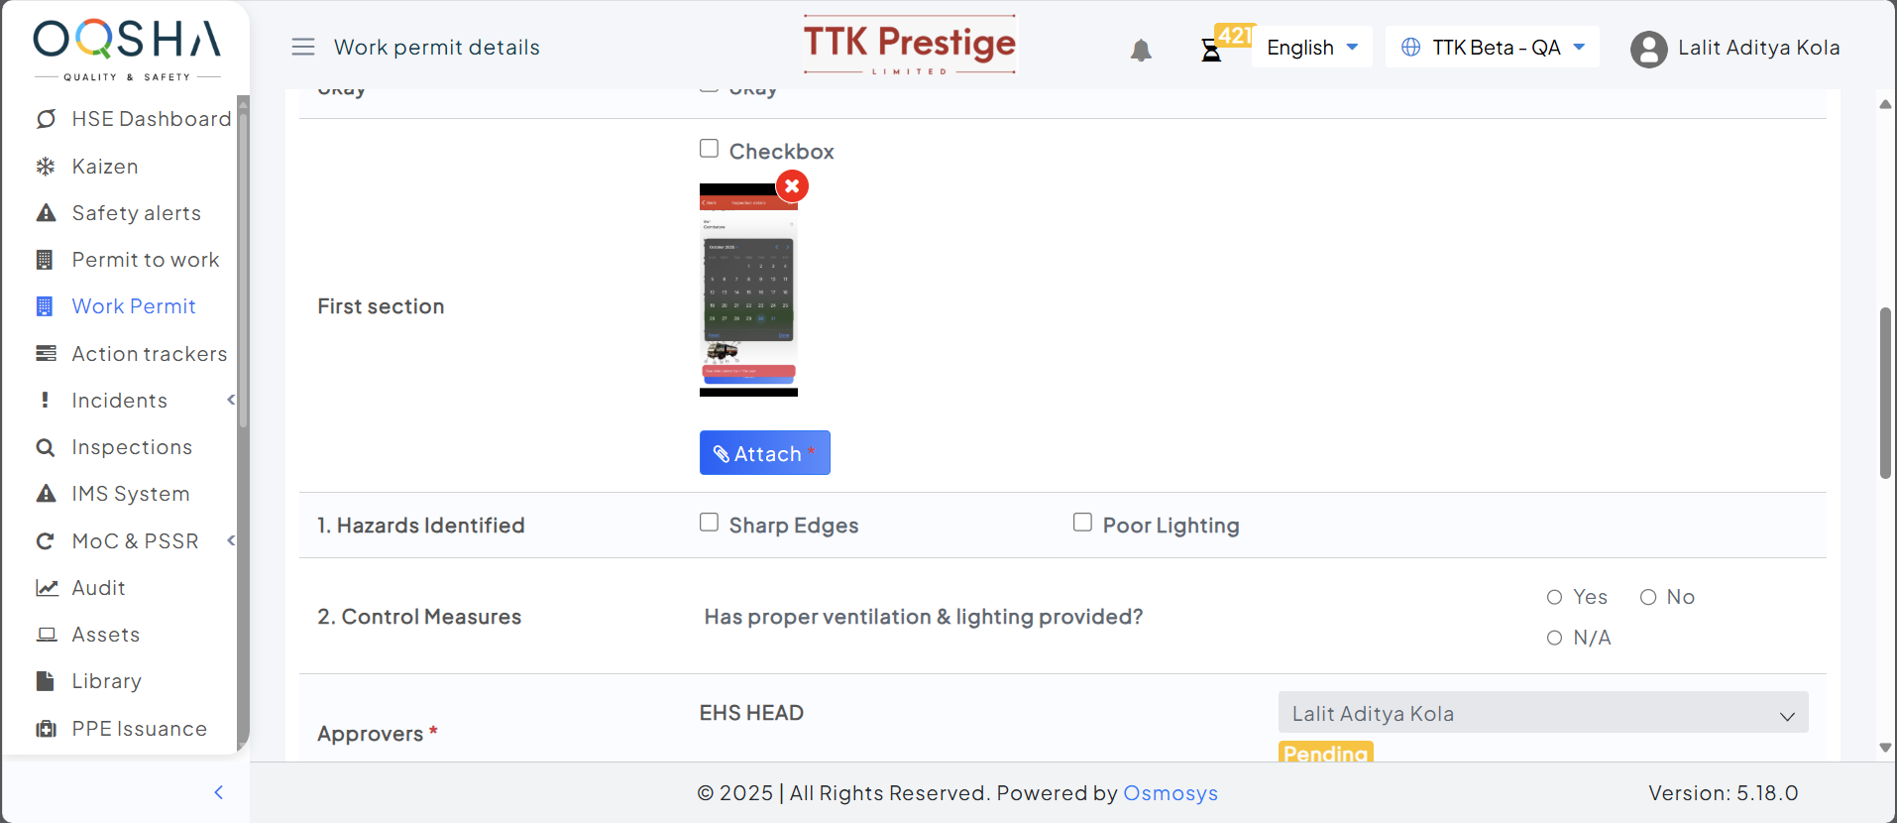Select Yes for proper ventilation question
1897x823 pixels.
1554,597
